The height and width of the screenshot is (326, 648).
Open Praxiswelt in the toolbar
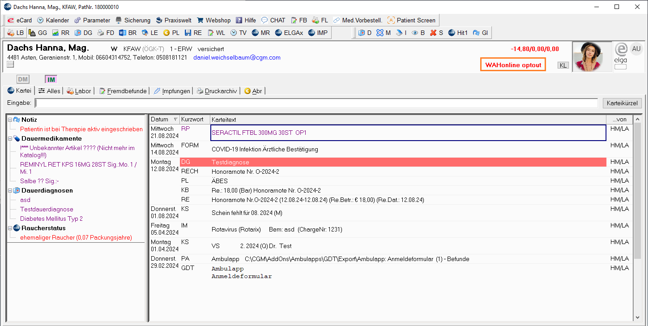[x=174, y=20]
